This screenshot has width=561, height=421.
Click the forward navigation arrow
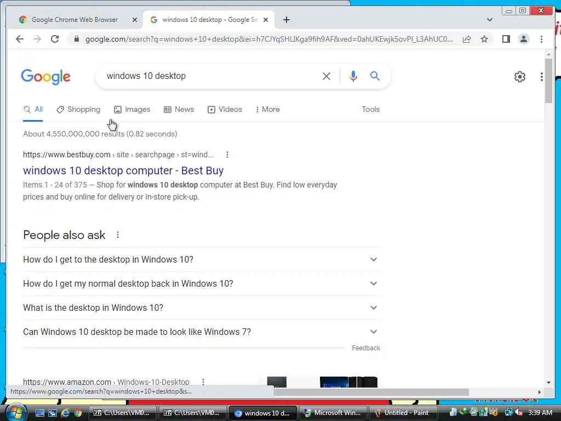click(x=37, y=39)
